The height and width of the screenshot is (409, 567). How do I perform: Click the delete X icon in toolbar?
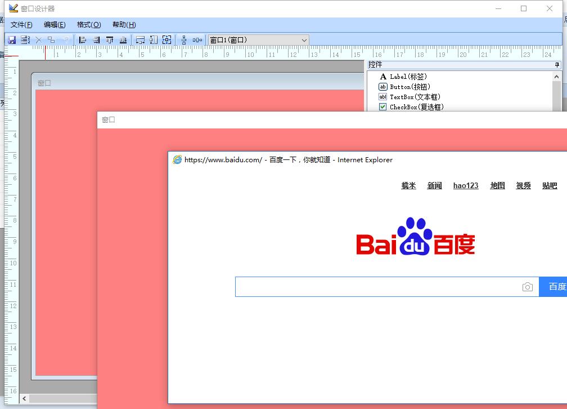click(x=39, y=40)
